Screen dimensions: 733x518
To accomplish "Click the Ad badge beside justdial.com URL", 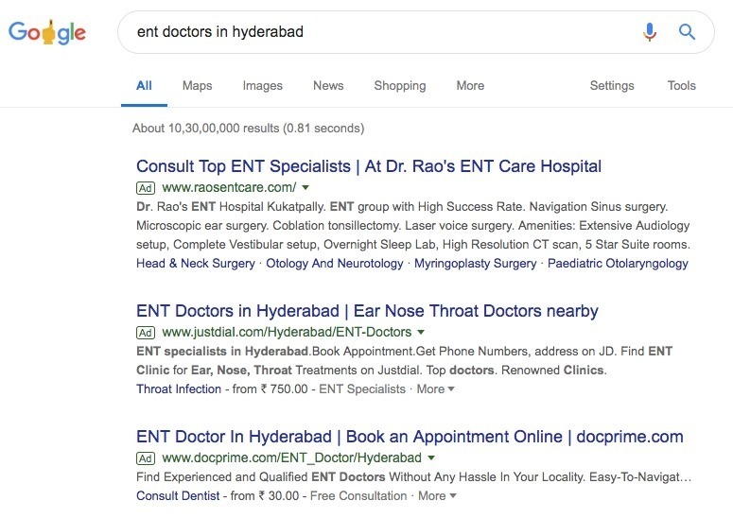I will tap(146, 333).
